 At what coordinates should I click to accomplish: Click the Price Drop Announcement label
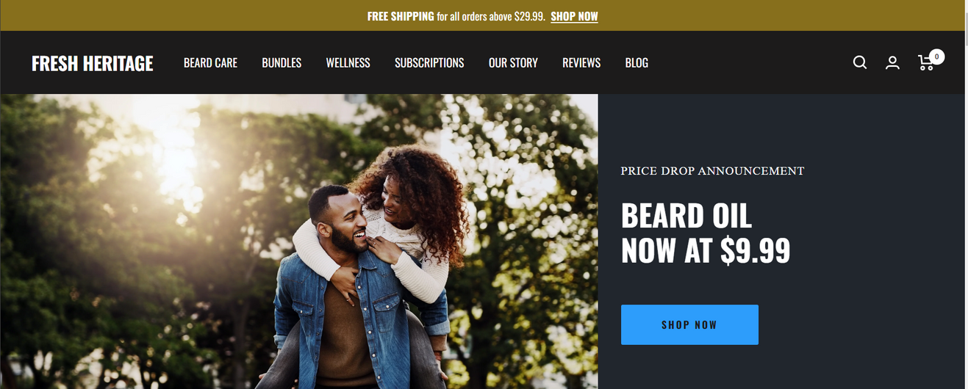712,171
